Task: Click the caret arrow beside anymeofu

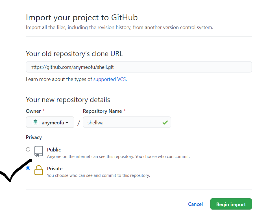Action: point(67,123)
